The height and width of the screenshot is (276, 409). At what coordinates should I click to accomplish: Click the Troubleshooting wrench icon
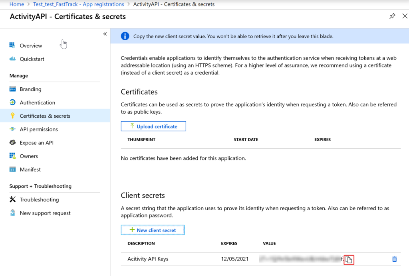point(13,199)
